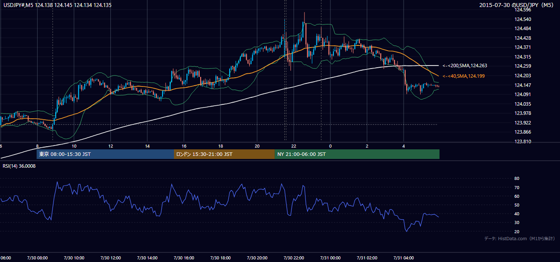
Task: Click the '7/30 18:00' bottom time label
Action: [x=220, y=258]
